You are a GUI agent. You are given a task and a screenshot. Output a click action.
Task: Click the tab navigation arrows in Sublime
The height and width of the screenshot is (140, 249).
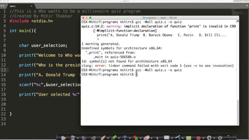(x=2, y=6)
